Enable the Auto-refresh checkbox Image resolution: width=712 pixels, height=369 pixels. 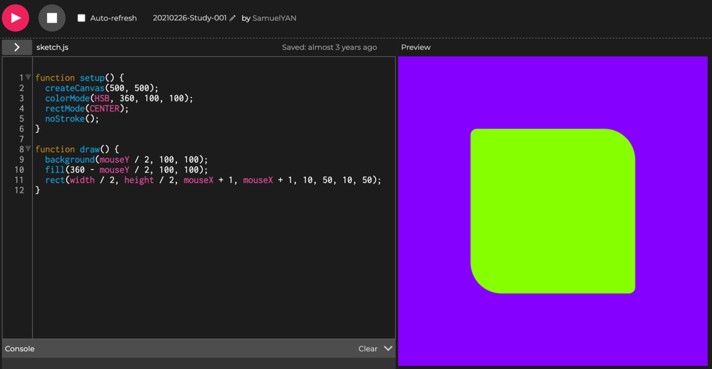[81, 18]
